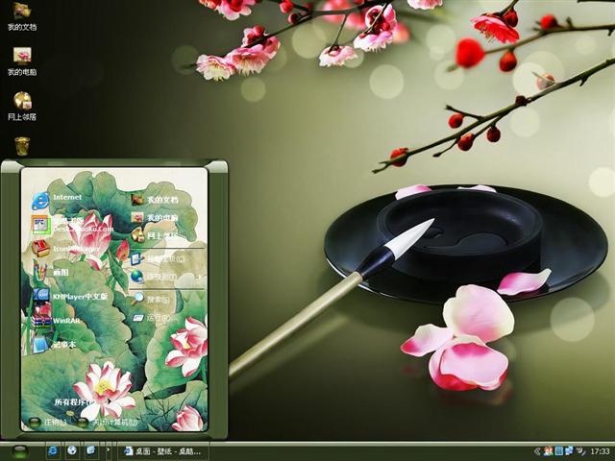
Task: Open 记事本 notepad in the Start menu
Action: 54,344
